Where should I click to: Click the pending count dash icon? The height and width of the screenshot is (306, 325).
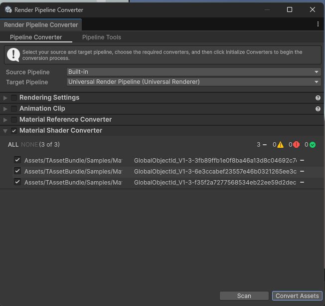coord(265,145)
